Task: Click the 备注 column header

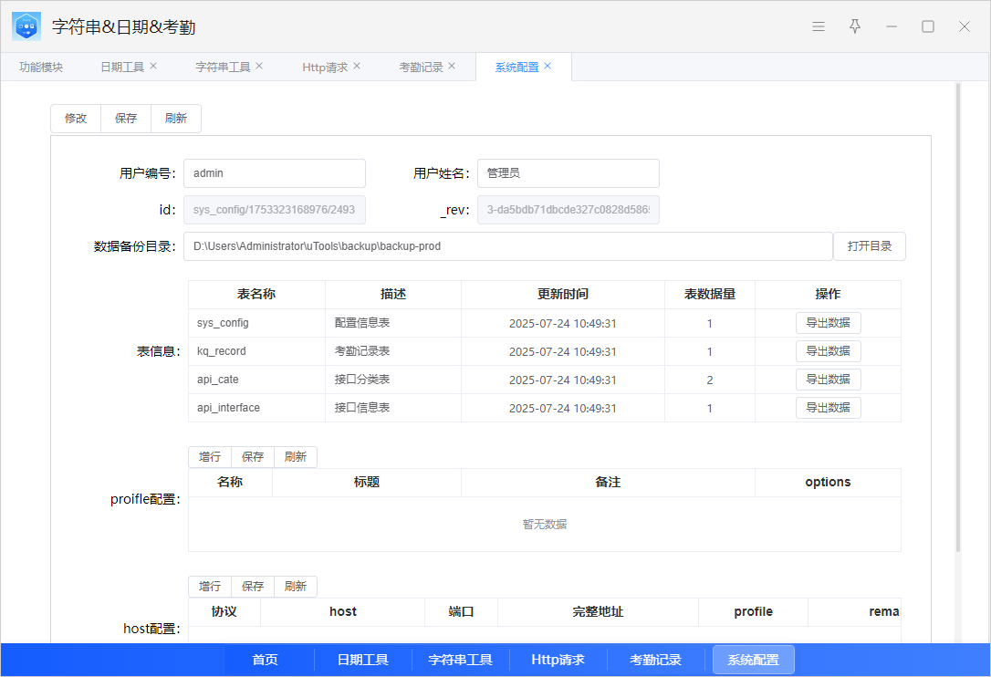Action: coord(608,483)
